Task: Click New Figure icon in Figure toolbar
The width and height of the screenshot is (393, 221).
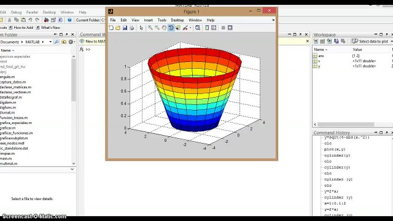Action: tap(111, 28)
